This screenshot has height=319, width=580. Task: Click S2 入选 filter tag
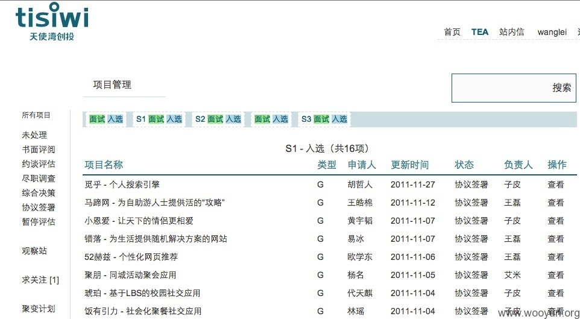coord(233,119)
